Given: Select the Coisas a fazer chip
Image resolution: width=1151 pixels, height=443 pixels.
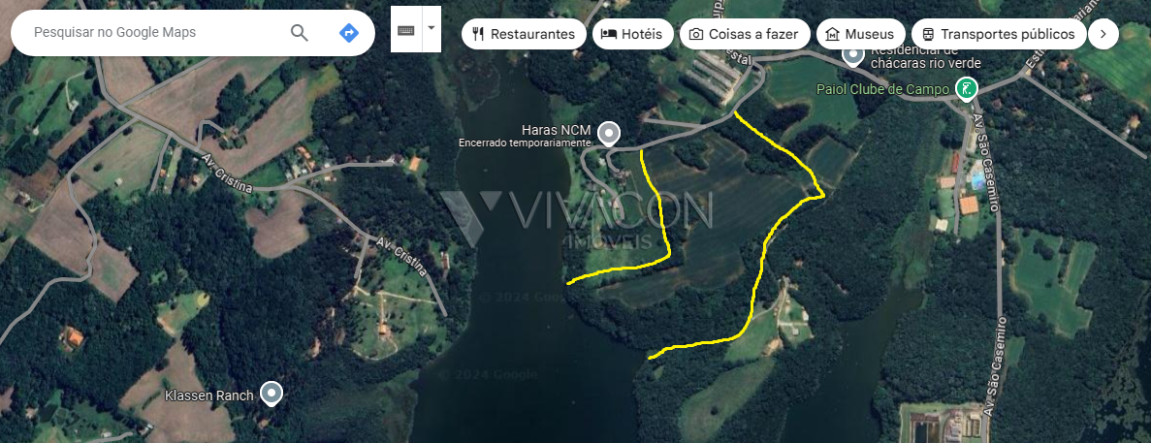Looking at the screenshot, I should click(745, 34).
